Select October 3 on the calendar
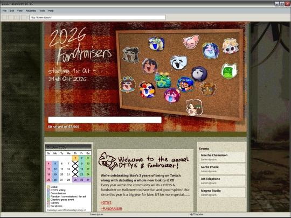The image size is (291, 218). click(x=88, y=158)
